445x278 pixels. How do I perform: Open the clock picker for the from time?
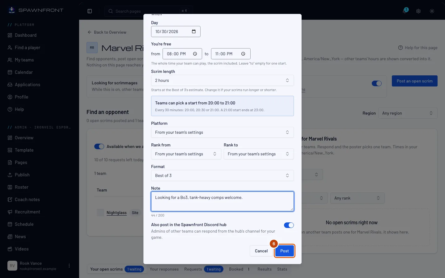pyautogui.click(x=195, y=54)
